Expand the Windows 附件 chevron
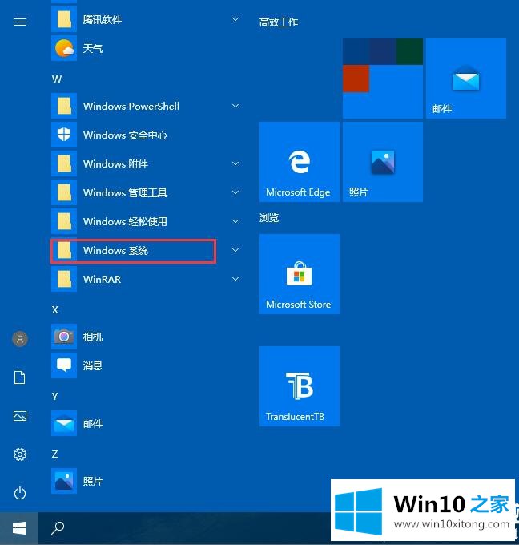 235,163
